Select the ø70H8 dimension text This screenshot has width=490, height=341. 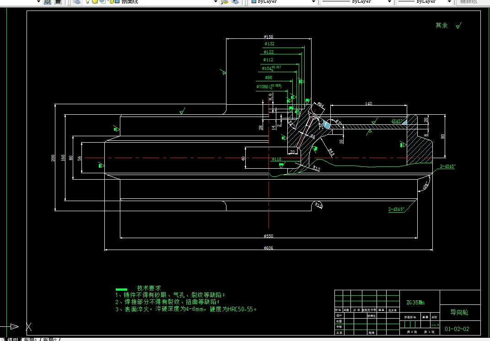[269, 86]
